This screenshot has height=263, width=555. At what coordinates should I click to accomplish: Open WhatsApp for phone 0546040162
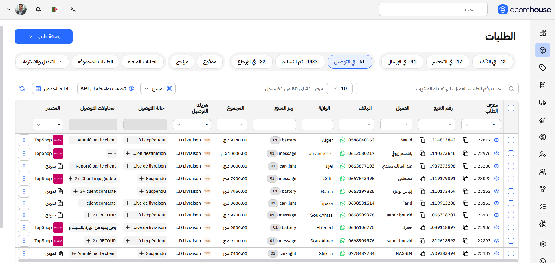(x=343, y=140)
